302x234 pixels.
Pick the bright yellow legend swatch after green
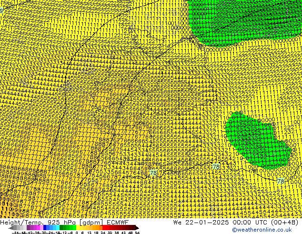(x=78, y=228)
